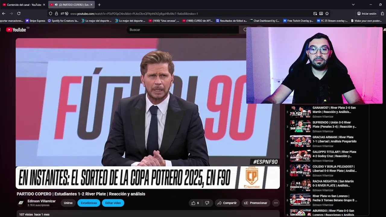Open the 'Resultados de fútbol' bookmark
The width and height of the screenshot is (386, 217).
[x=231, y=21]
